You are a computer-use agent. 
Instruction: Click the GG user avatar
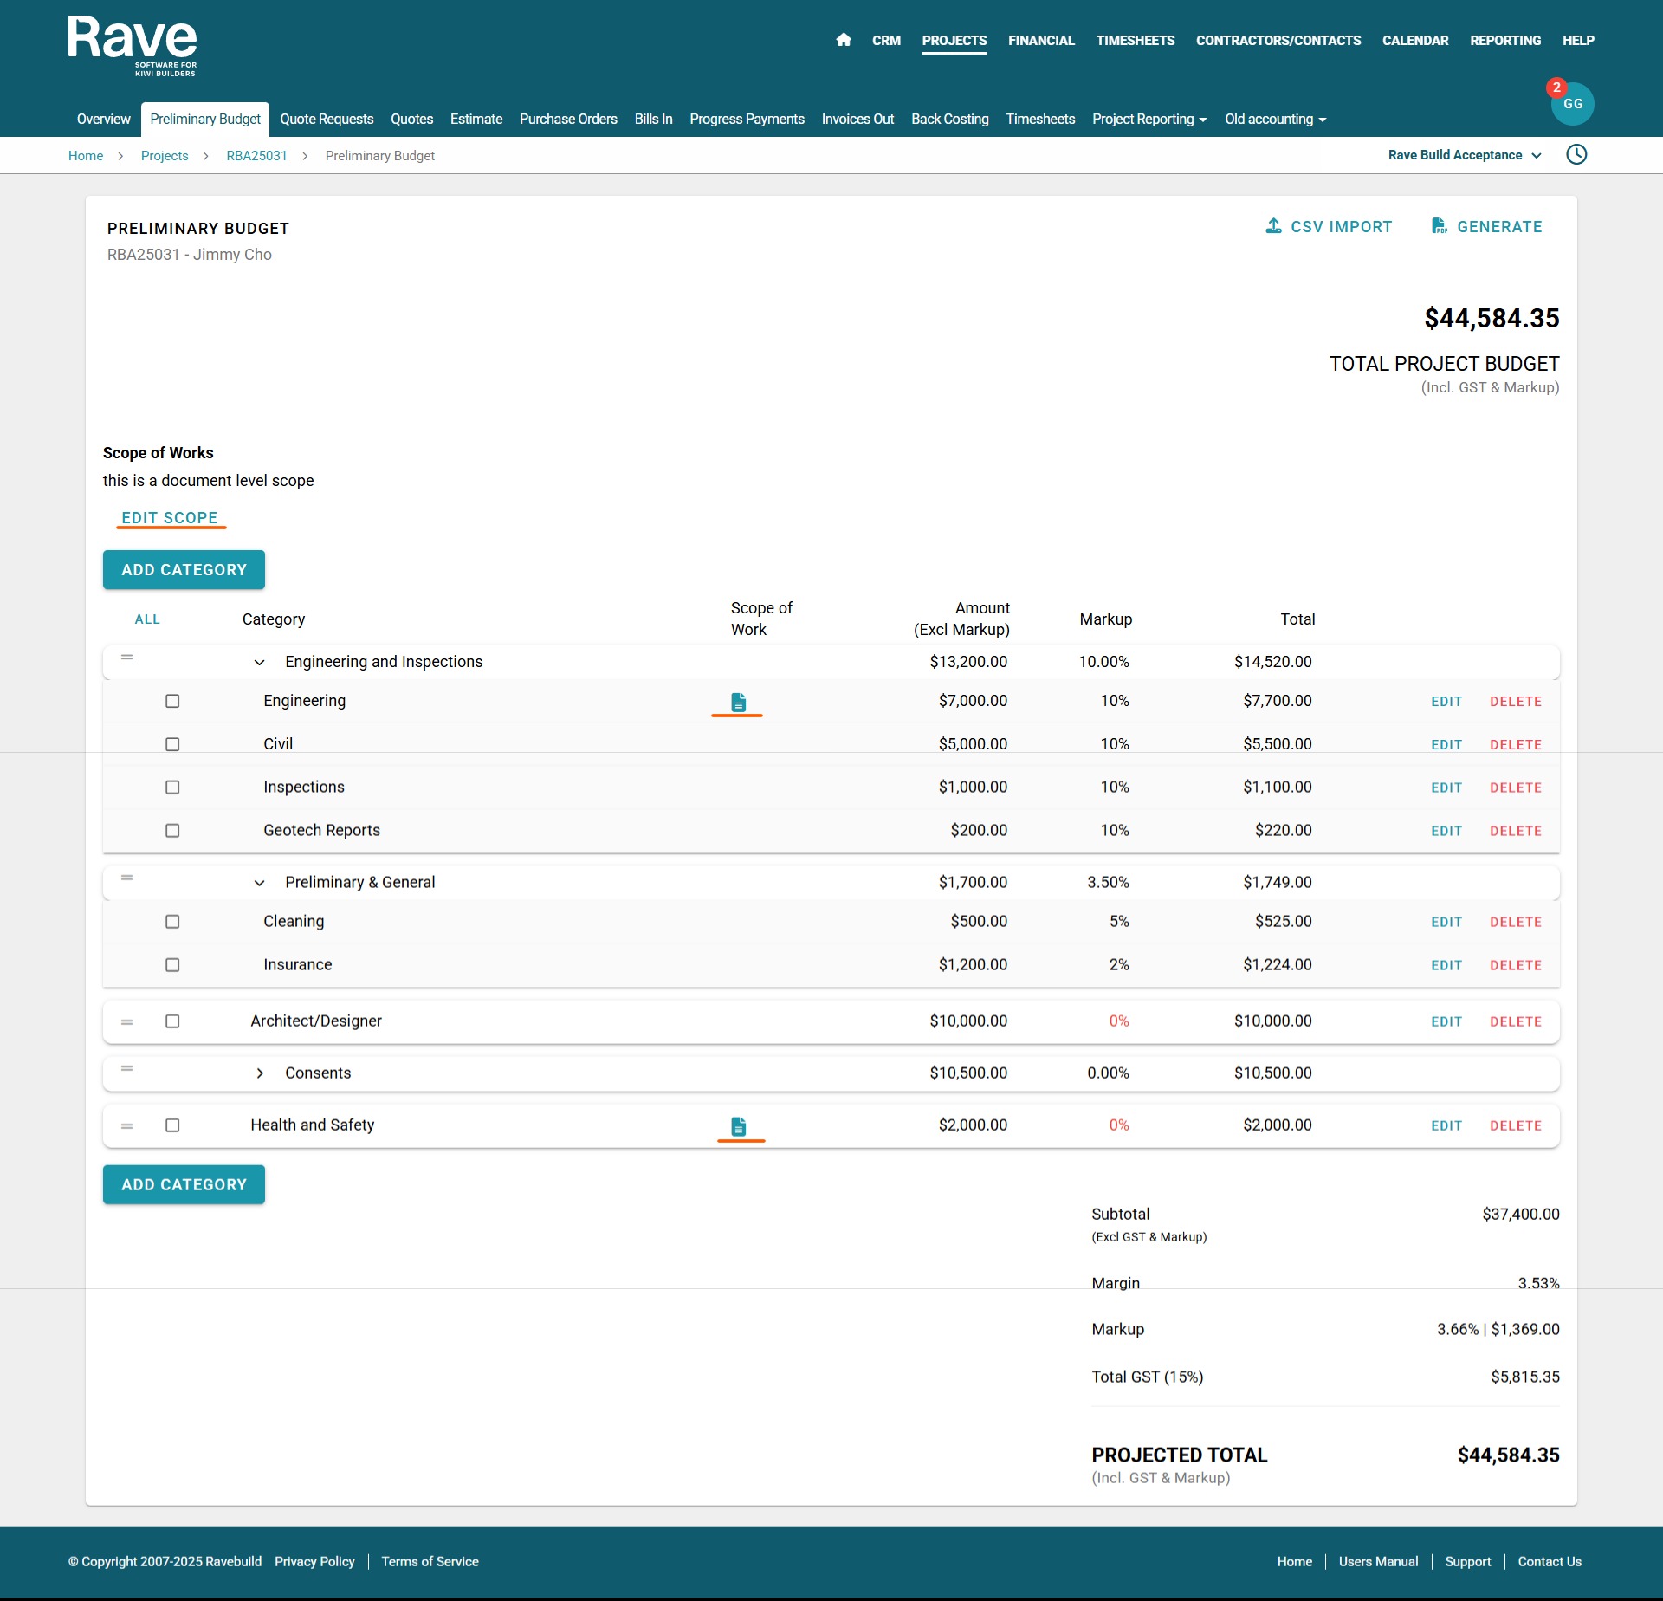tap(1572, 104)
